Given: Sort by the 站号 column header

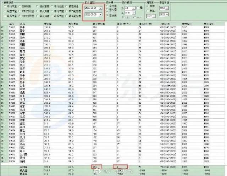Looking at the screenshot, I should pyautogui.click(x=11, y=24).
